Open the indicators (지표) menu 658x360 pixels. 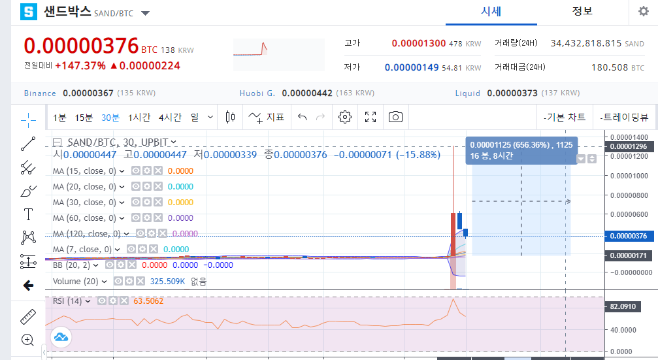point(266,117)
